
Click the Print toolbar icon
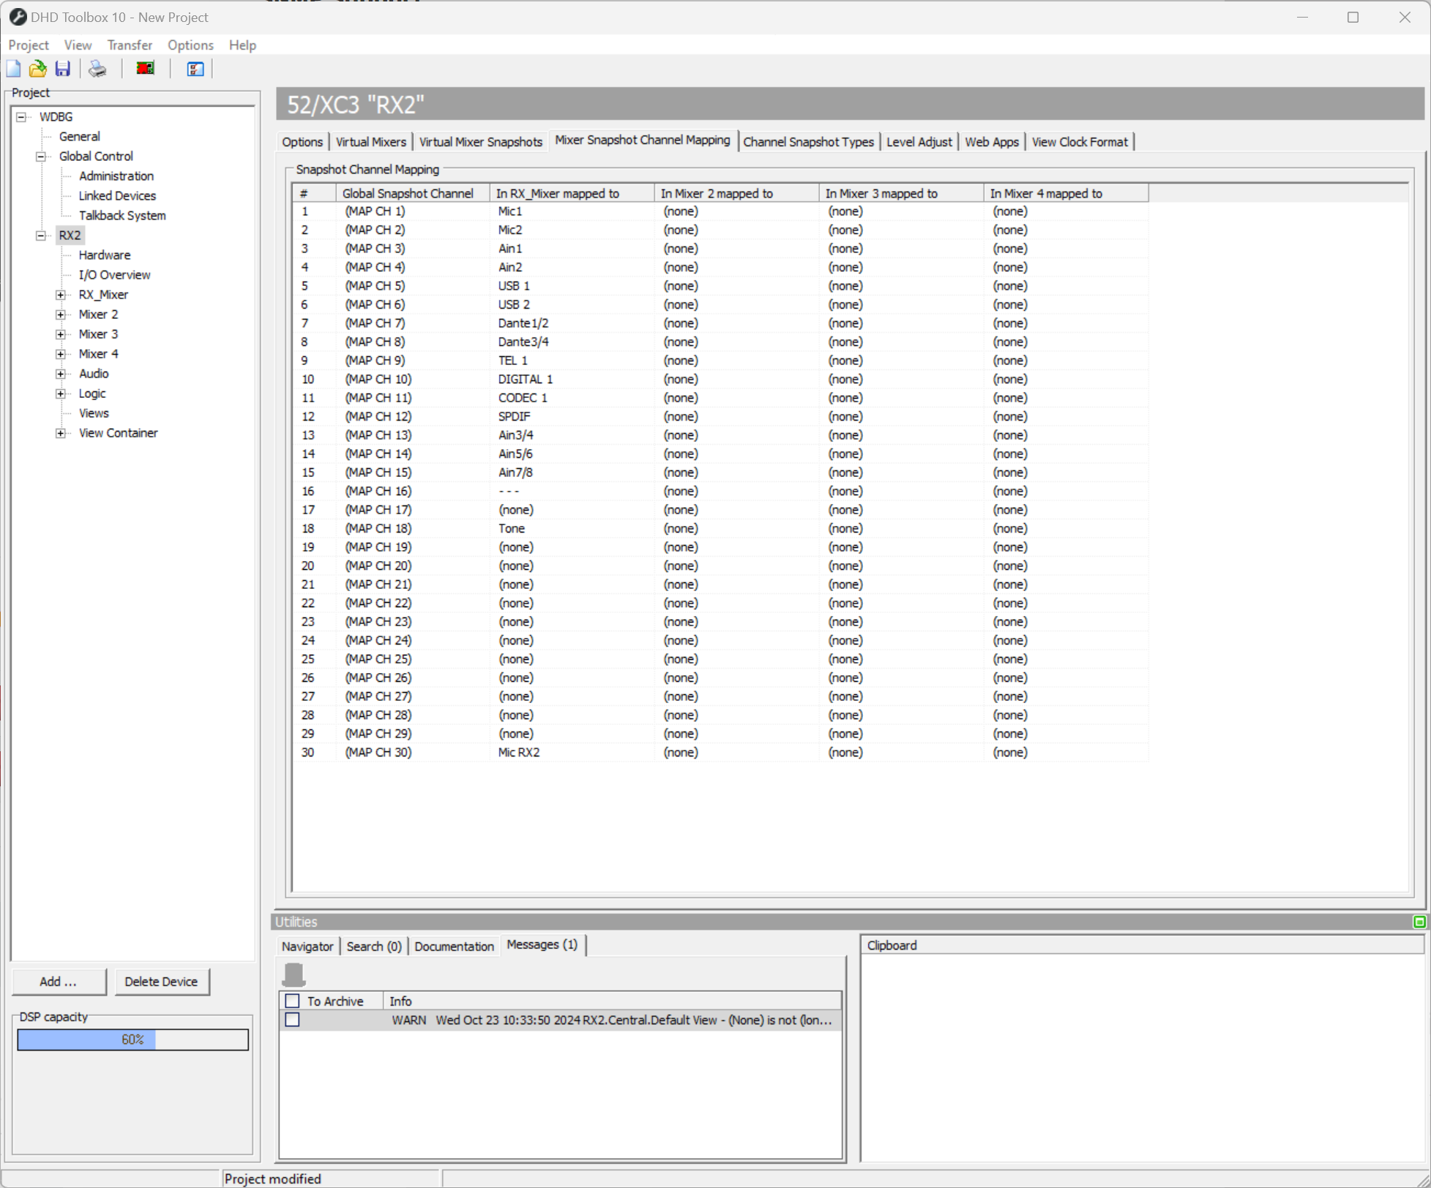point(97,69)
